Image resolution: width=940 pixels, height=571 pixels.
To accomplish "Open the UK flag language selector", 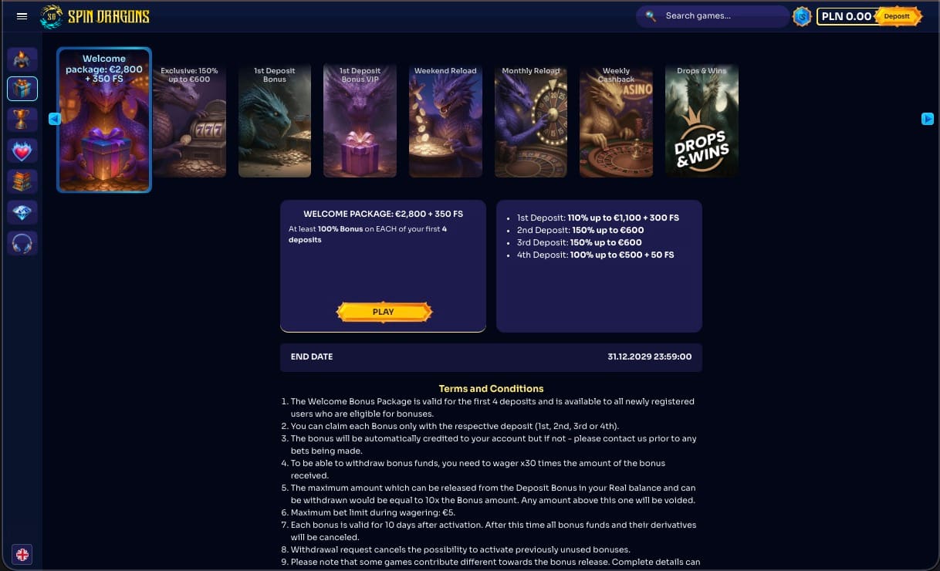I will [22, 554].
